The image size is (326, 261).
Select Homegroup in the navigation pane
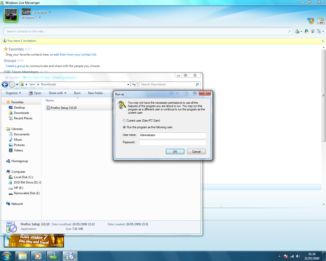tap(20, 161)
